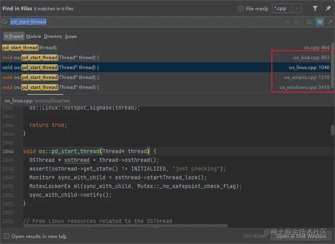The height and width of the screenshot is (244, 335).
Task: Select the os_linux.cpp 1046 result
Action: point(166,67)
